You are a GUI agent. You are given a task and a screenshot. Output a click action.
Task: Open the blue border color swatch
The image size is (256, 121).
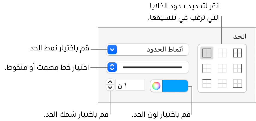175,86
